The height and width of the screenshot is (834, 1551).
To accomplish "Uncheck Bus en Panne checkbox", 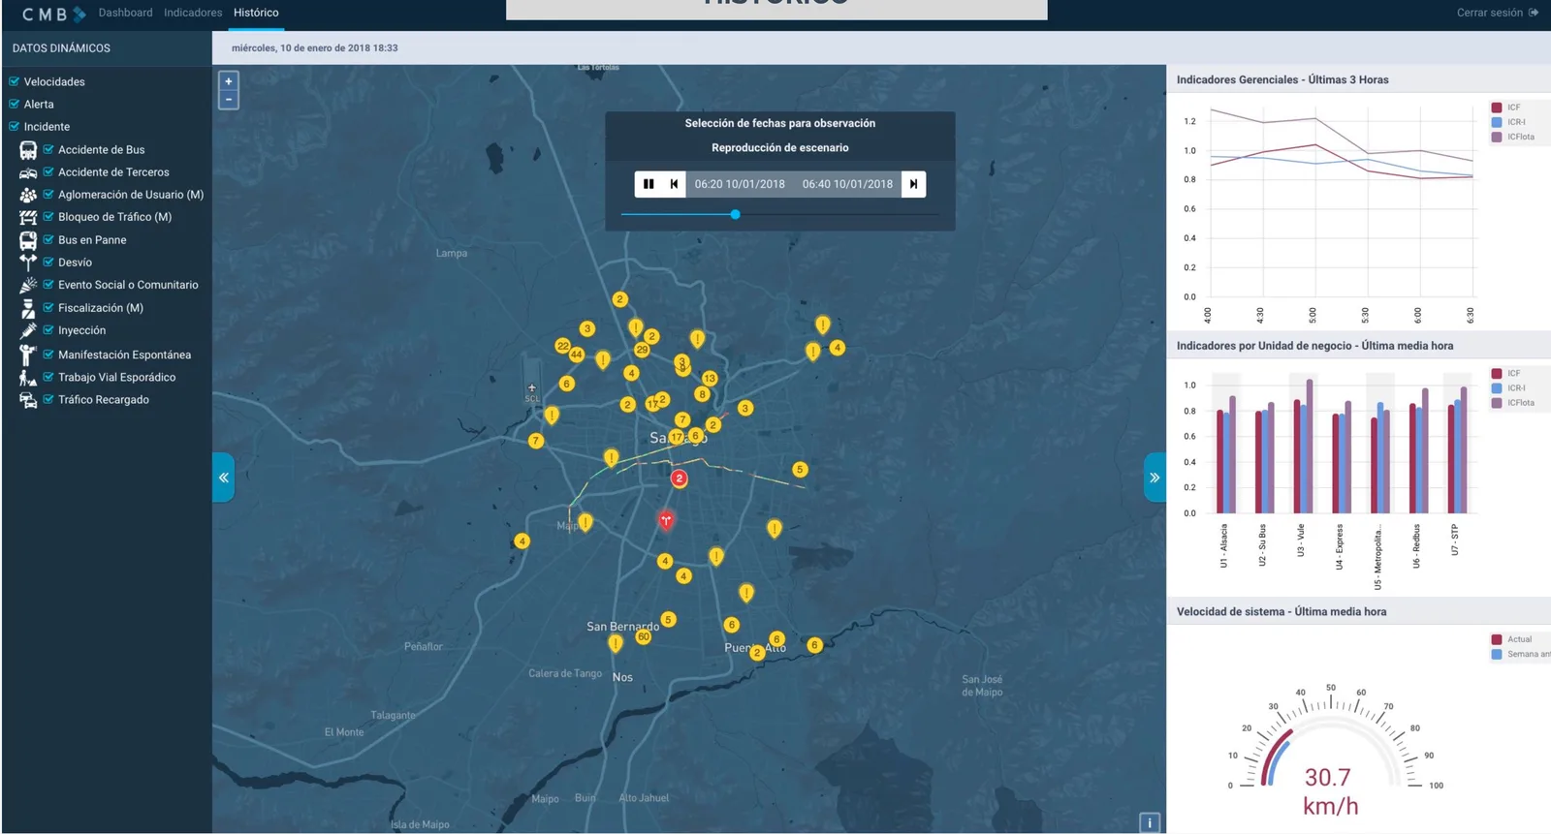I will pyautogui.click(x=48, y=239).
